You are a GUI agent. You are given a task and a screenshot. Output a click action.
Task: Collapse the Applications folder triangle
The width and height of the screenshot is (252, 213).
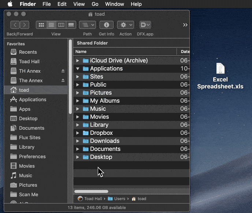77,69
